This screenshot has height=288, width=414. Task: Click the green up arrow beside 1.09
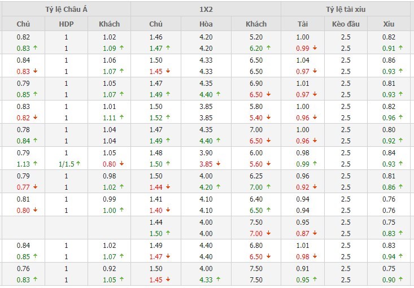(x=121, y=48)
